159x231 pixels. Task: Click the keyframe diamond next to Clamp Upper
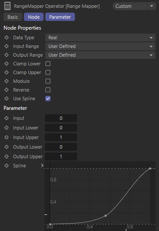7,72
